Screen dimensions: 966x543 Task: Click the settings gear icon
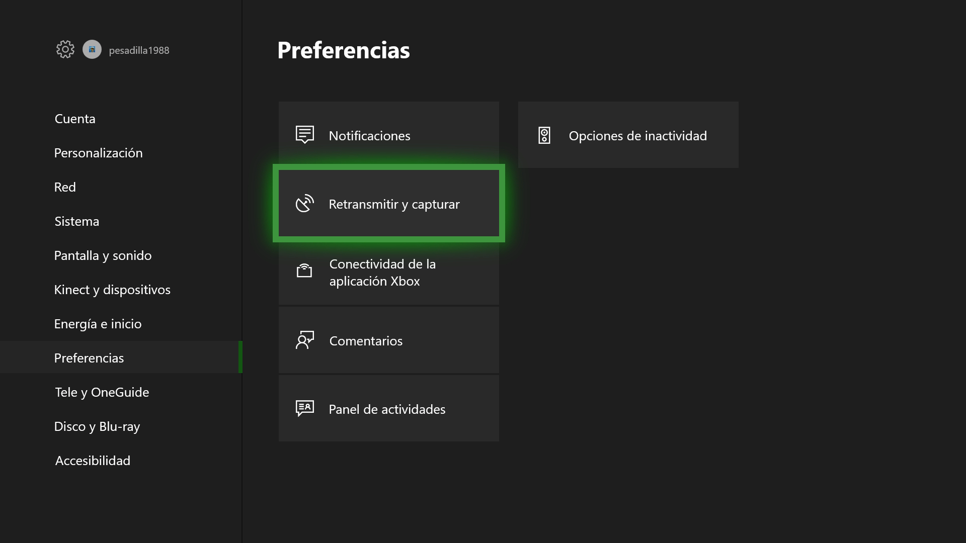65,49
